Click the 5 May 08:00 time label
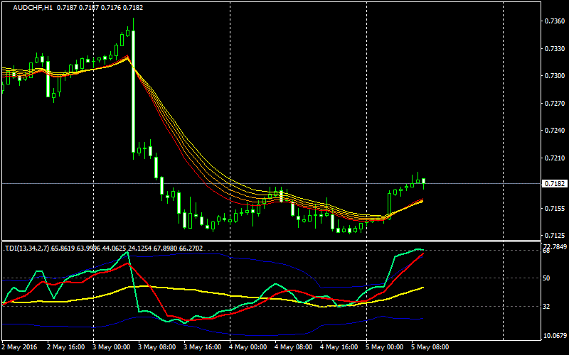 click(430, 347)
